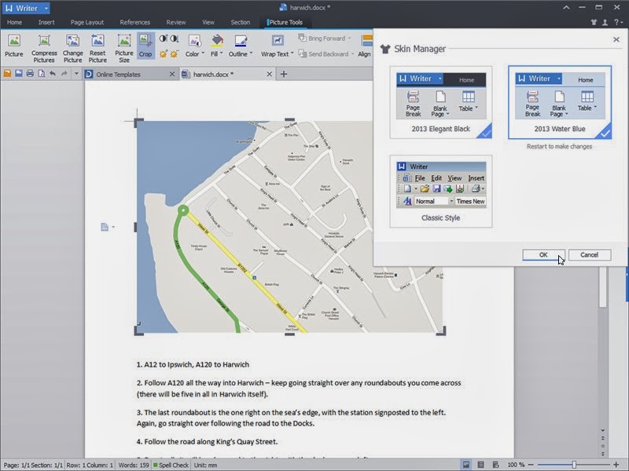The image size is (629, 471).
Task: Open the help question mark menu
Action: [x=618, y=23]
